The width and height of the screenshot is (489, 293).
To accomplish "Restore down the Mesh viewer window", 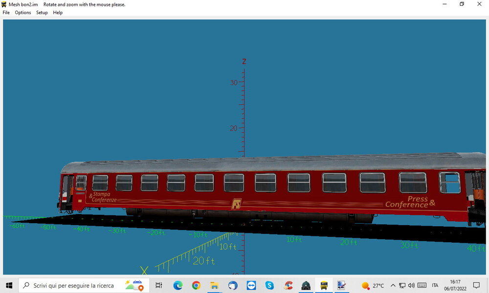I will [x=462, y=4].
